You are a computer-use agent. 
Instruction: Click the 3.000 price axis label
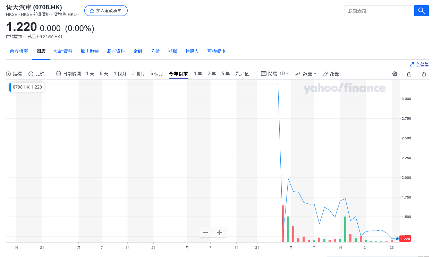point(406,99)
